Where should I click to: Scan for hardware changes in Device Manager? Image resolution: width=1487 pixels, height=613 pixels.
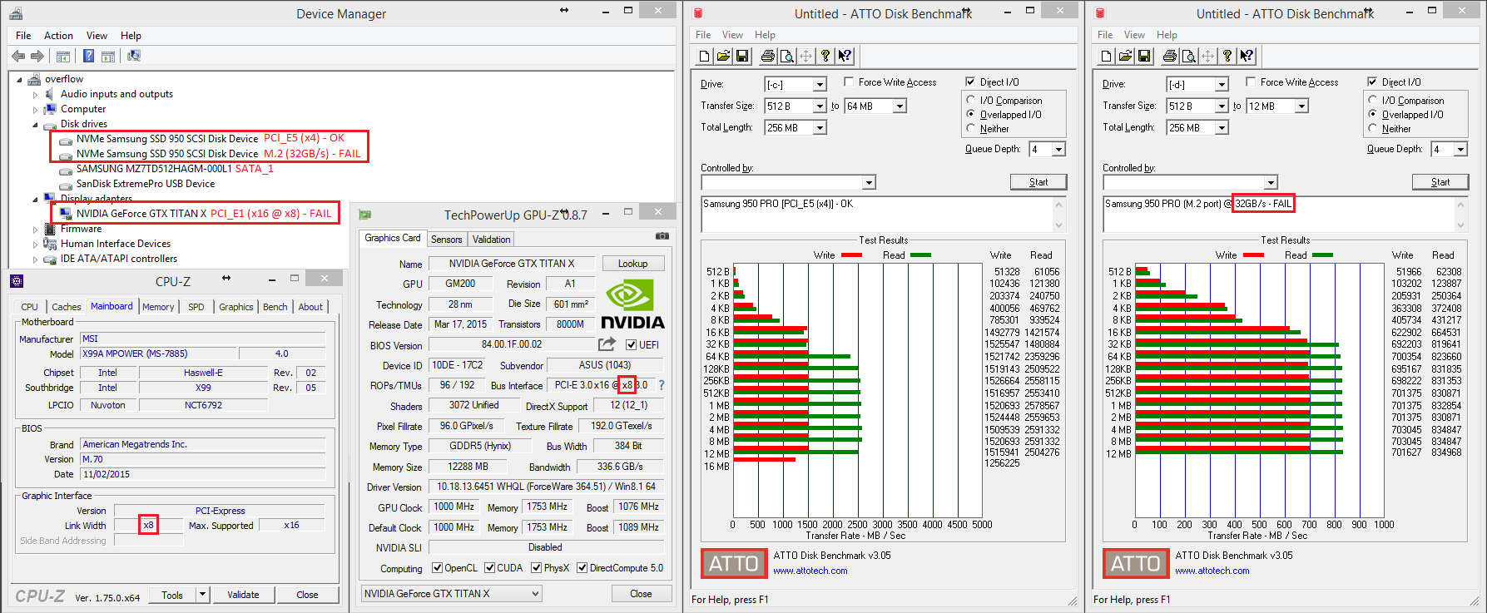coord(134,56)
